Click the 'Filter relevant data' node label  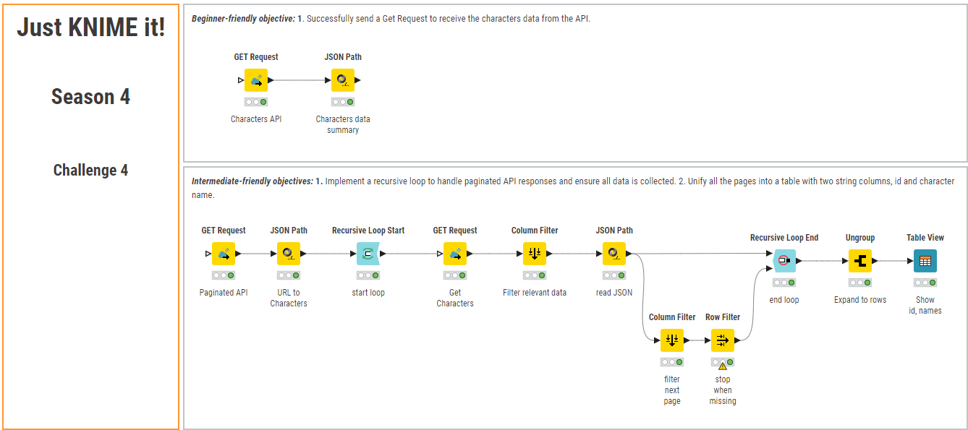click(x=535, y=293)
